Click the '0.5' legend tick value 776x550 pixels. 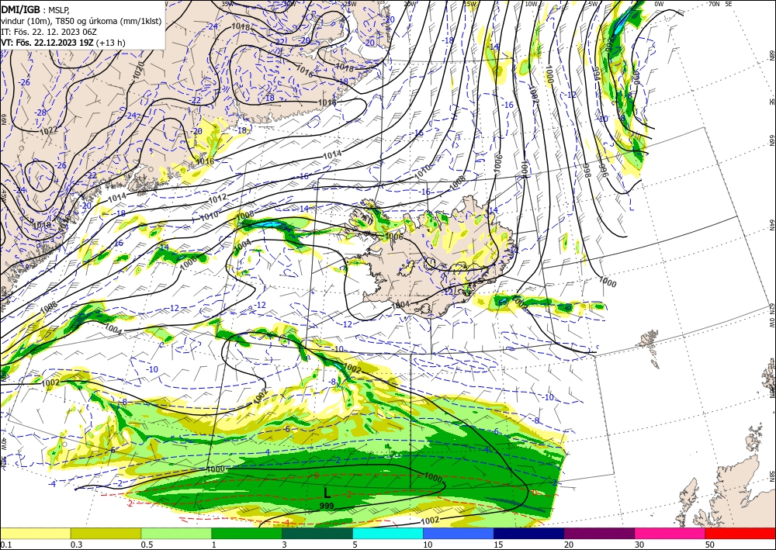[x=147, y=545]
